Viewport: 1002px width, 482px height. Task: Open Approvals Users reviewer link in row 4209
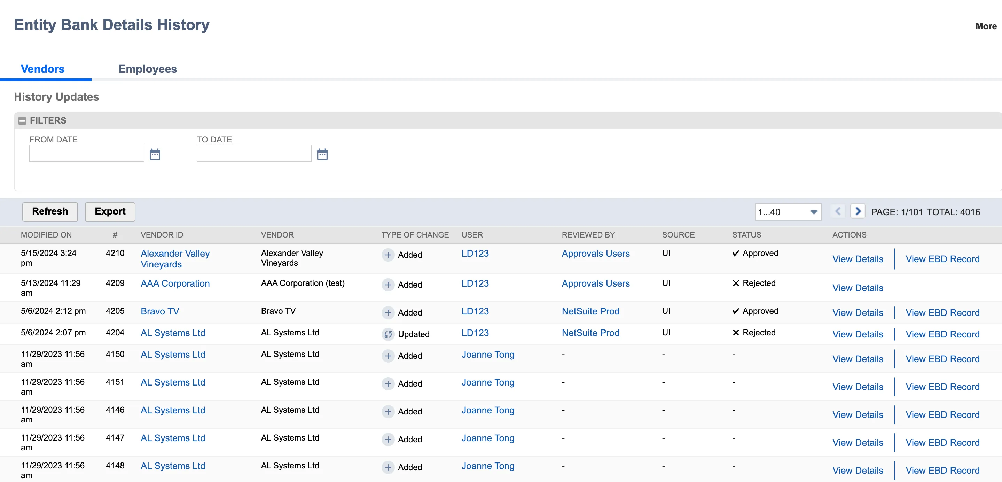point(595,283)
